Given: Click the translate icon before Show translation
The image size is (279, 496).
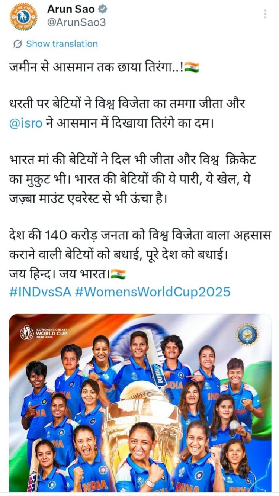Looking at the screenshot, I should [17, 44].
